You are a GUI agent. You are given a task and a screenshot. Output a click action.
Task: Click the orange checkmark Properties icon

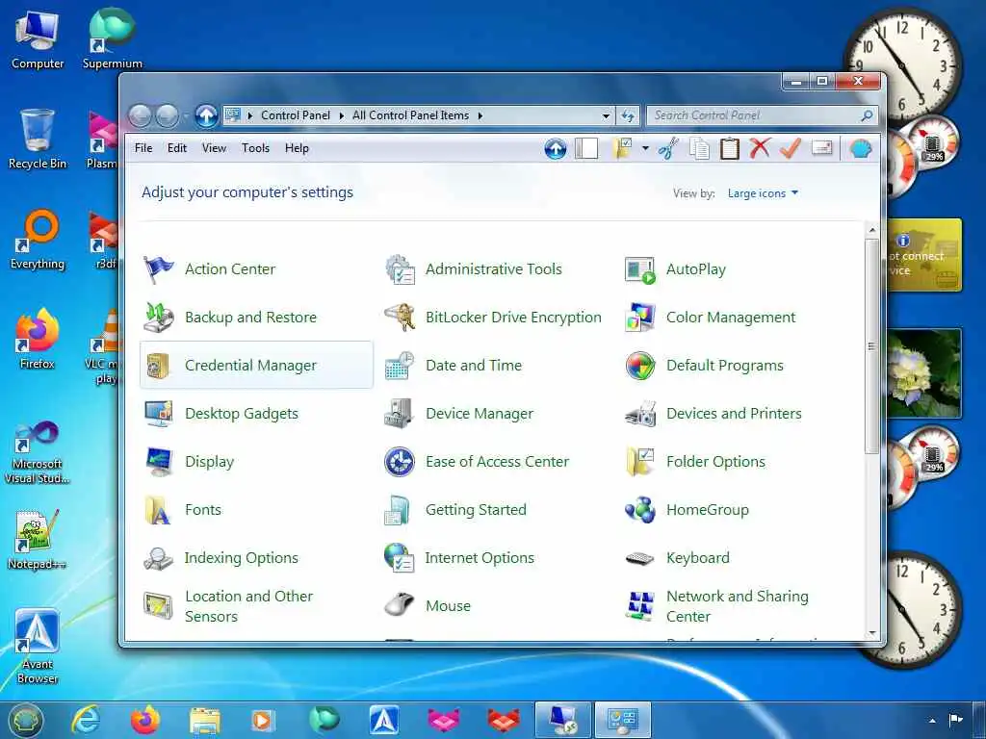pyautogui.click(x=790, y=149)
